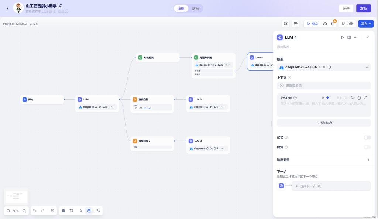
Task: Click the undo arrow in bottom toolbar
Action: coord(35,211)
